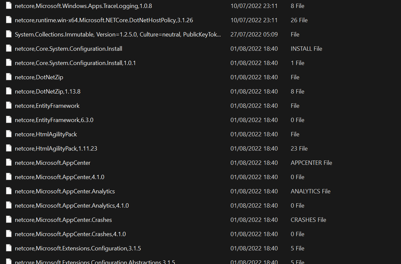401x264 pixels.
Task: Click type cell of Microsoft.Extensions.Configuration,3.1.5 row
Action: pos(298,248)
